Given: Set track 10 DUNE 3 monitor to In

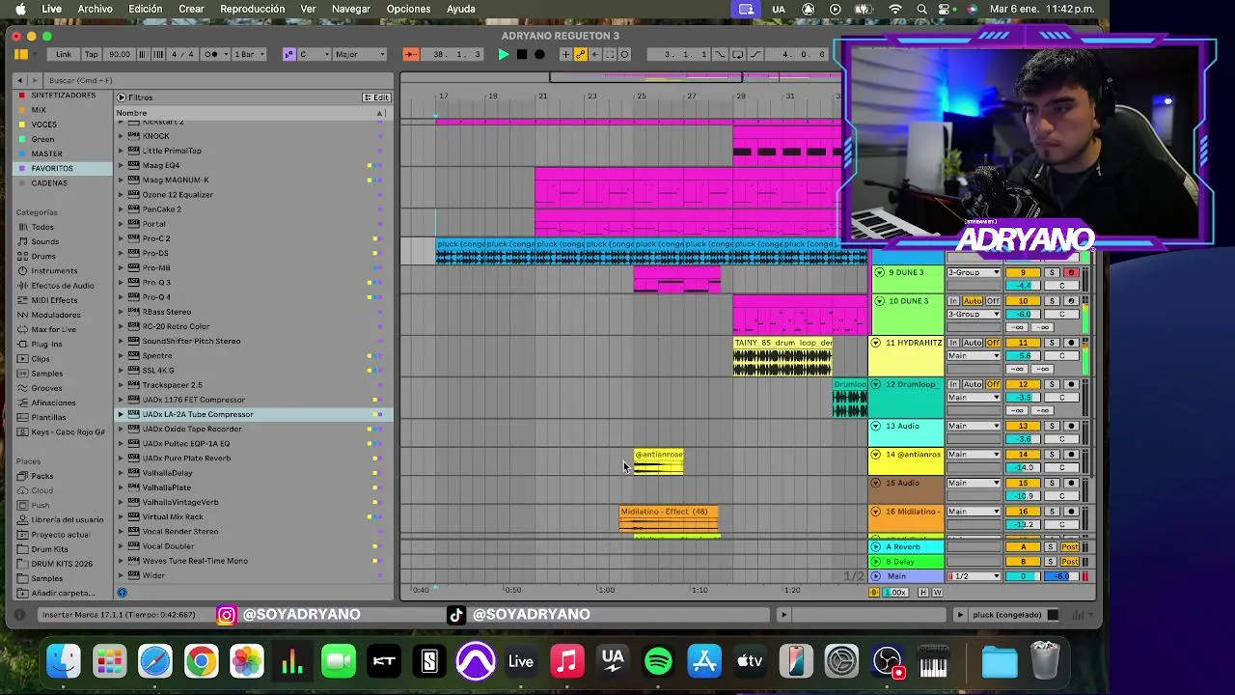Looking at the screenshot, I should pos(953,301).
